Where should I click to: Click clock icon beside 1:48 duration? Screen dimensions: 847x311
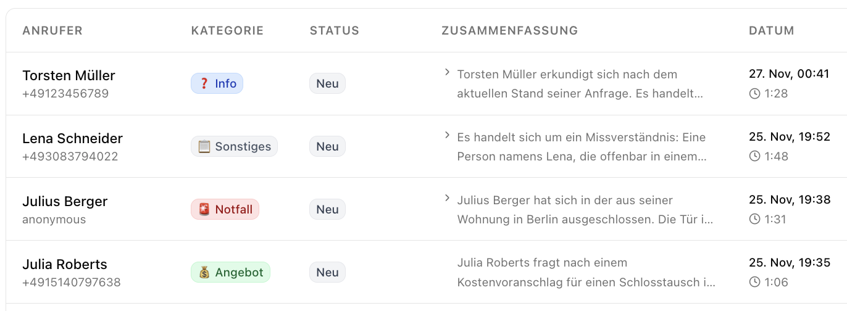pos(754,157)
